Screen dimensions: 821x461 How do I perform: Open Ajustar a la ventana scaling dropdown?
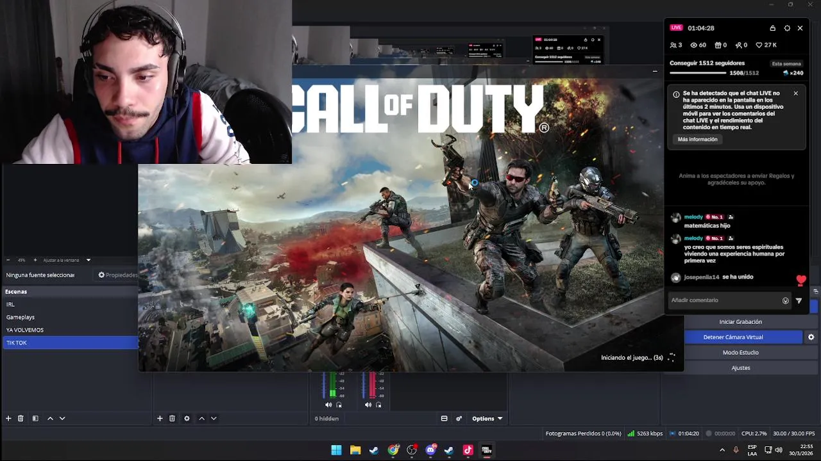67,260
